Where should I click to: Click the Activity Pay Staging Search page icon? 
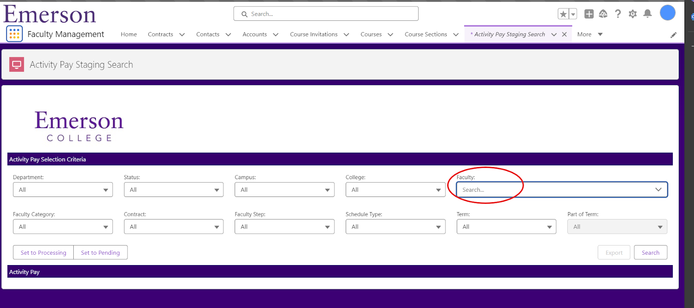16,65
